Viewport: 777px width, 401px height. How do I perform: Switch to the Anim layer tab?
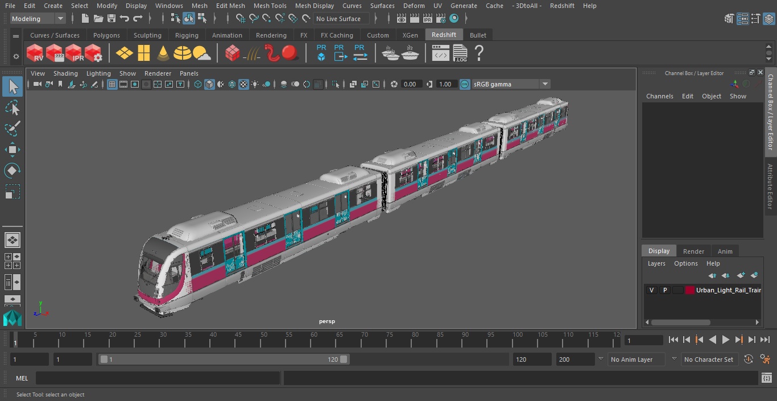coord(725,251)
